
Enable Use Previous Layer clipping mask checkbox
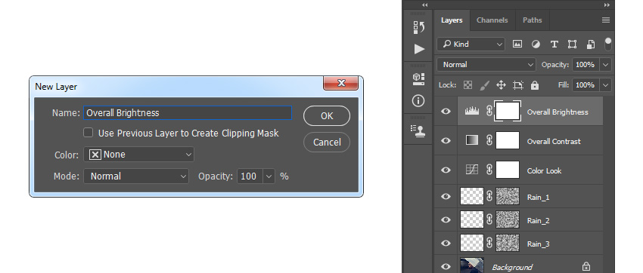pos(89,133)
